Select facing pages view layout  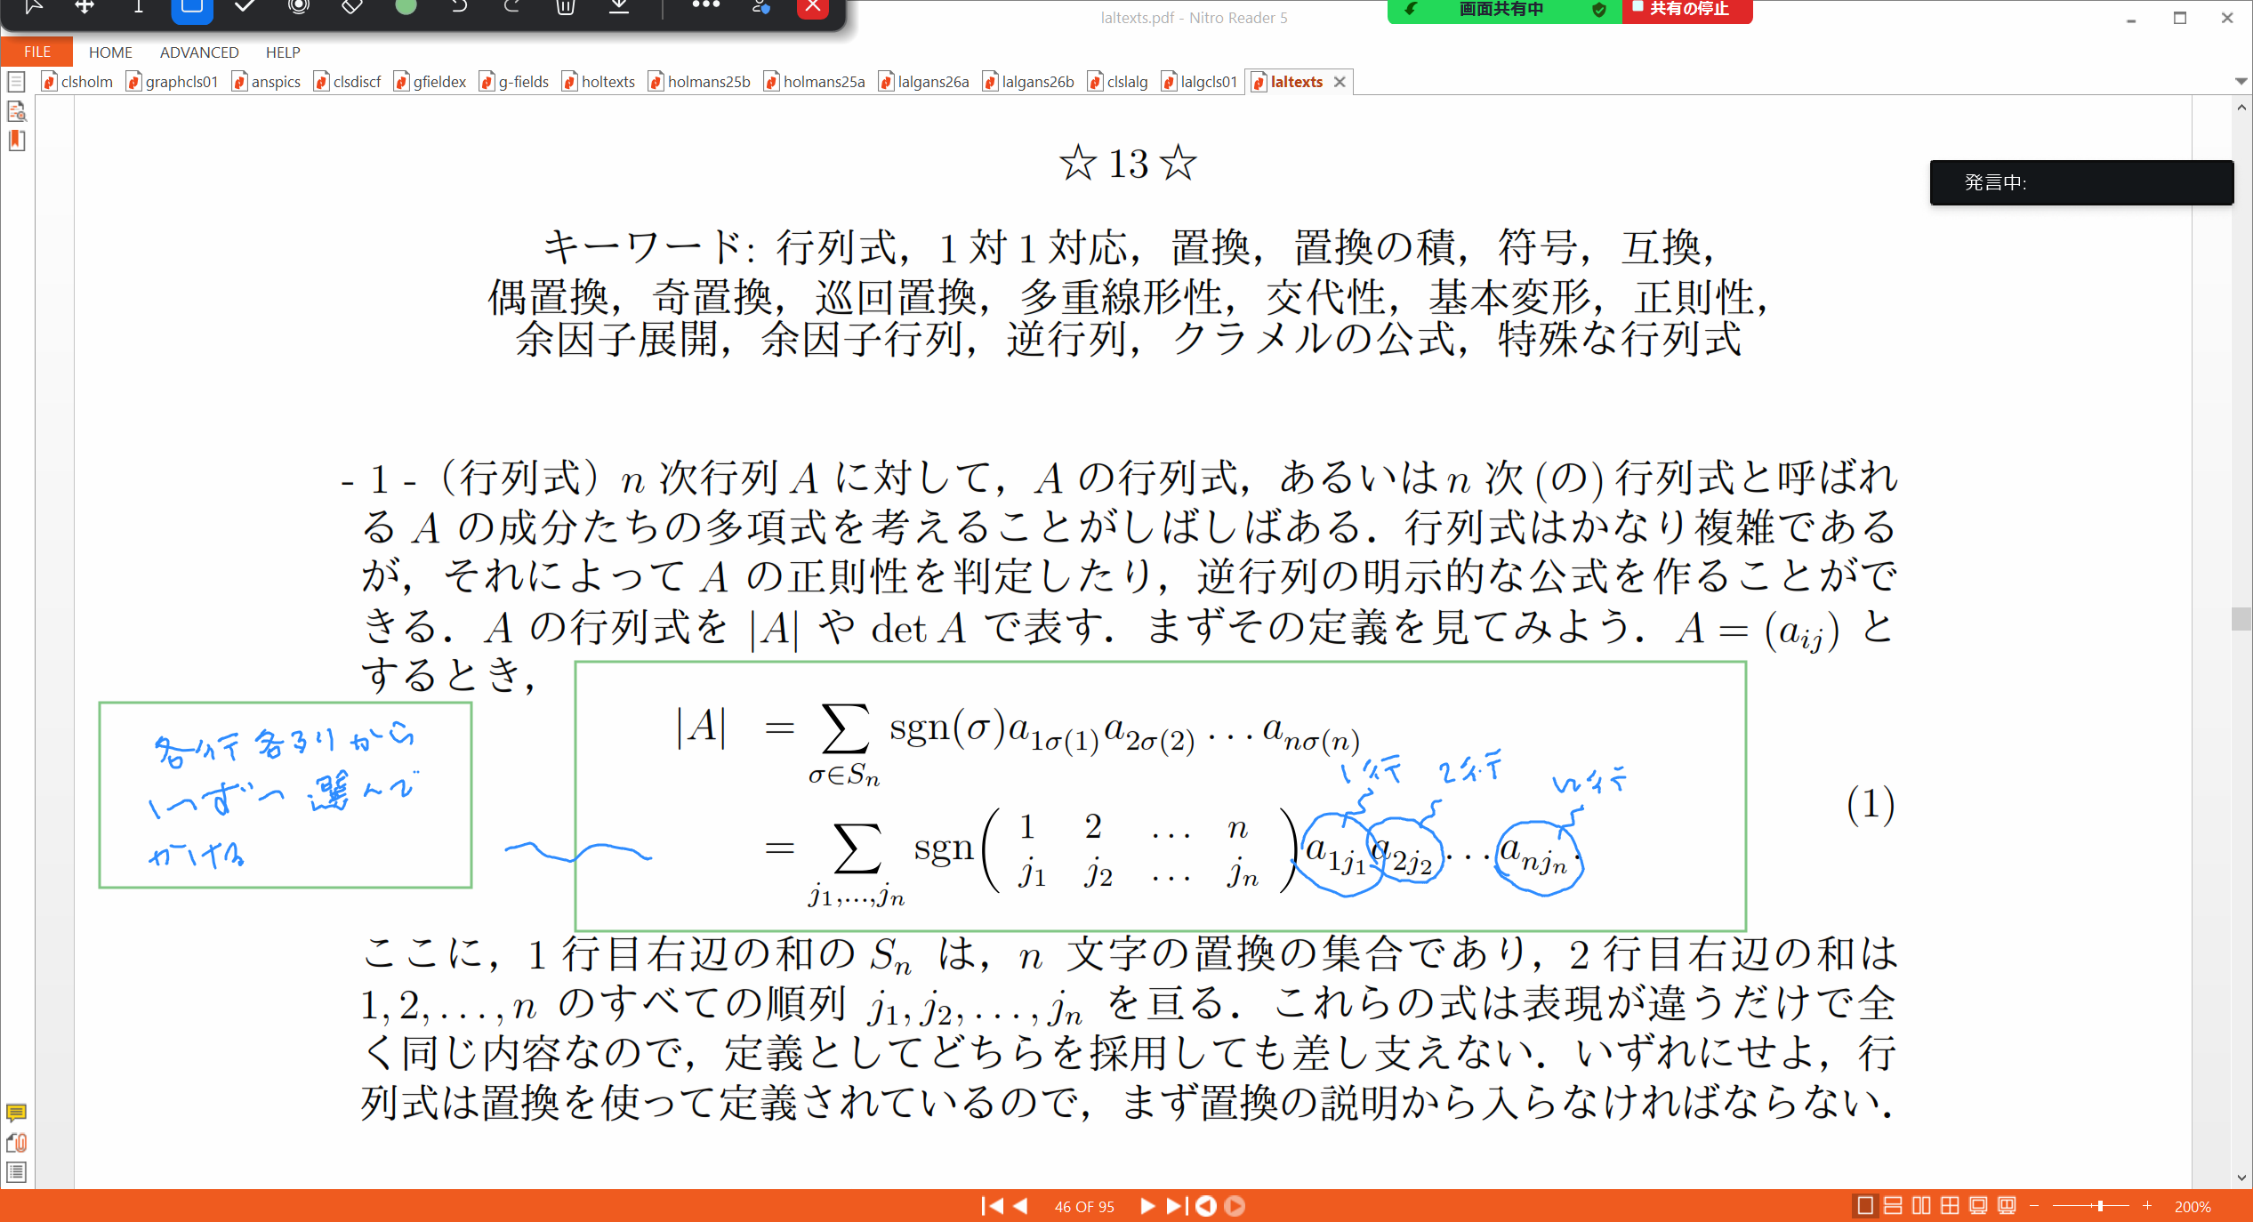pos(1921,1206)
